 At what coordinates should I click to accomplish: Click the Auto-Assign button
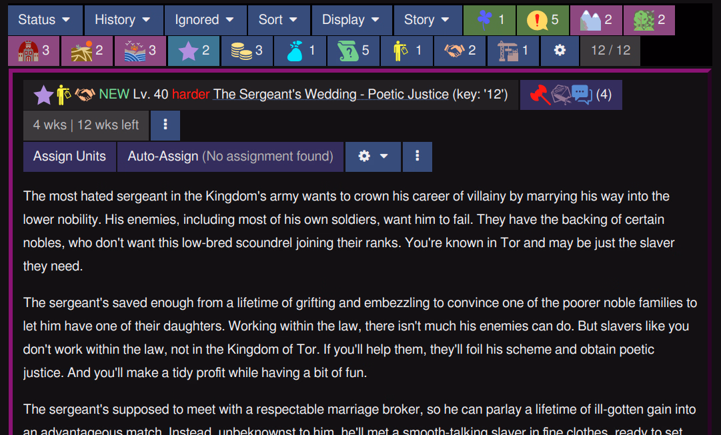[x=230, y=157]
